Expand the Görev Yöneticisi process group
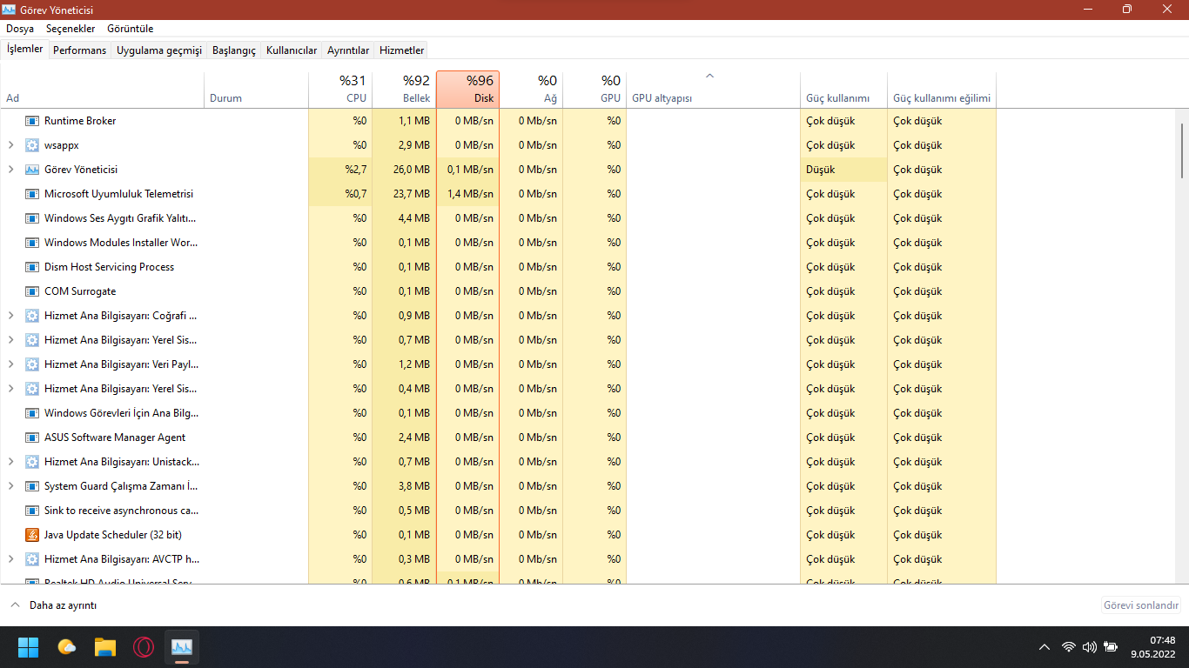Screen dimensions: 1189x668 tap(10, 170)
